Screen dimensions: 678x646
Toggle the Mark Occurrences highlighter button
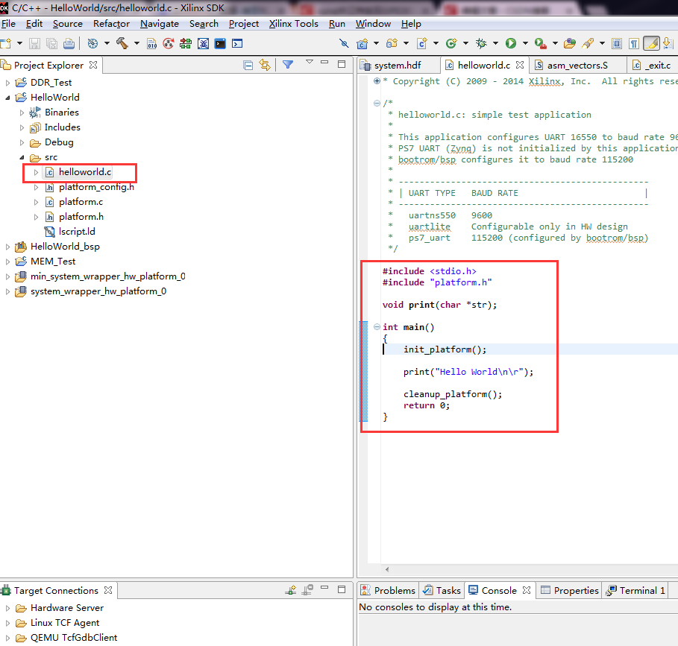pyautogui.click(x=650, y=43)
